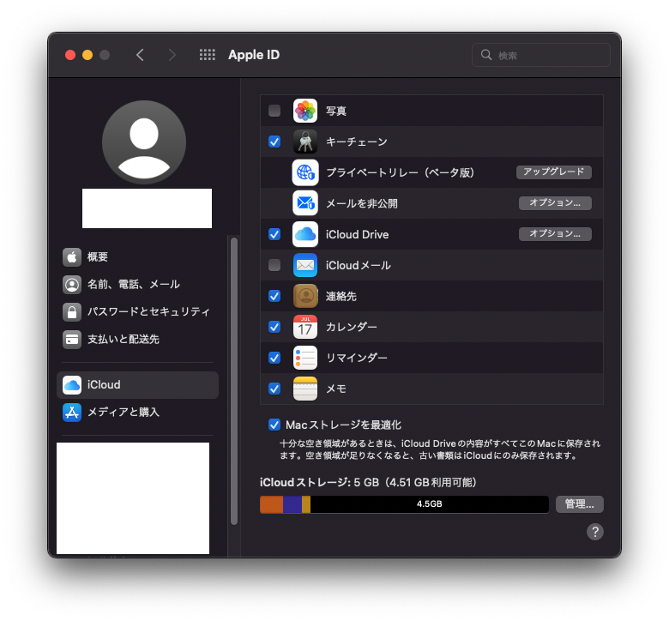The image size is (669, 621).
Task: Click the Hide My Email envelope icon
Action: click(305, 203)
